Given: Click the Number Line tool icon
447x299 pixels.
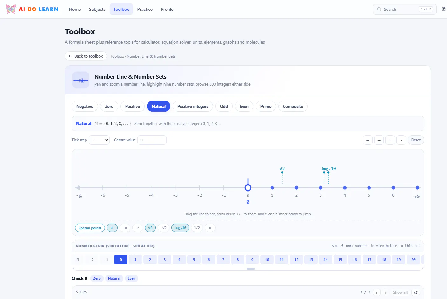Looking at the screenshot, I should 81,80.
